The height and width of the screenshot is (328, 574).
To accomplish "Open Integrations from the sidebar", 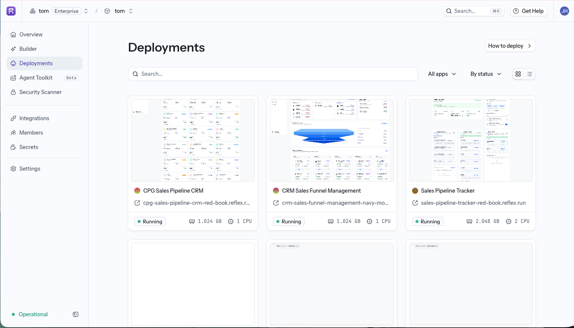I will (44, 118).
